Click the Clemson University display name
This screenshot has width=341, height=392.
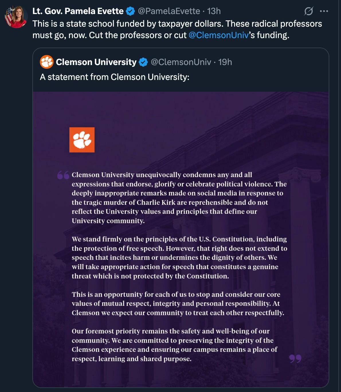coord(96,62)
